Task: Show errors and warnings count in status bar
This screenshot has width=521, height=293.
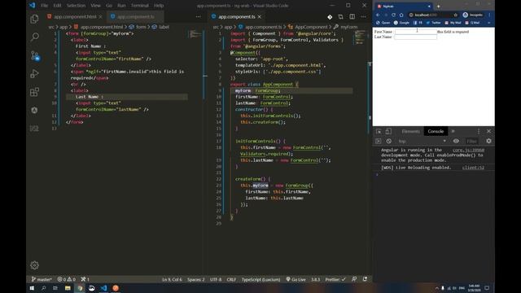Action: (67, 279)
